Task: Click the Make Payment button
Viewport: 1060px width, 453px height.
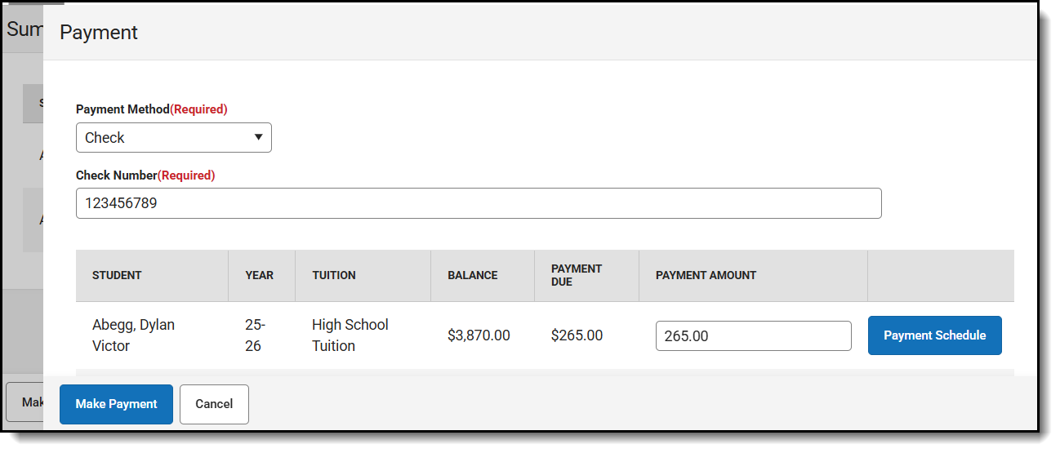Action: click(116, 404)
